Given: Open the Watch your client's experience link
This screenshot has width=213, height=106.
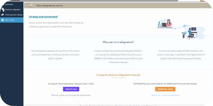Looking at the screenshot, I should click(x=165, y=95).
